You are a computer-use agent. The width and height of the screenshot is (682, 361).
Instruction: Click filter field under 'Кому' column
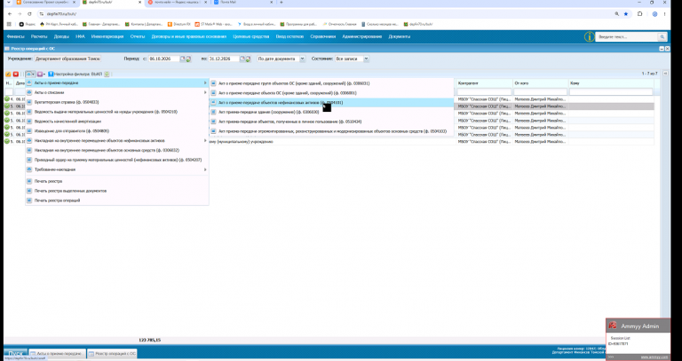pos(611,91)
